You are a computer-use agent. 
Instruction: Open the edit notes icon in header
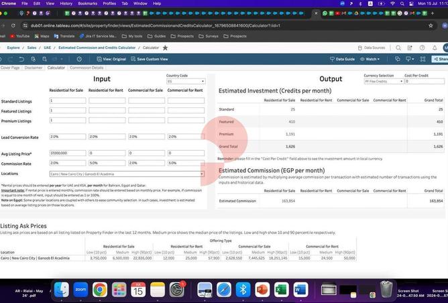click(x=410, y=48)
